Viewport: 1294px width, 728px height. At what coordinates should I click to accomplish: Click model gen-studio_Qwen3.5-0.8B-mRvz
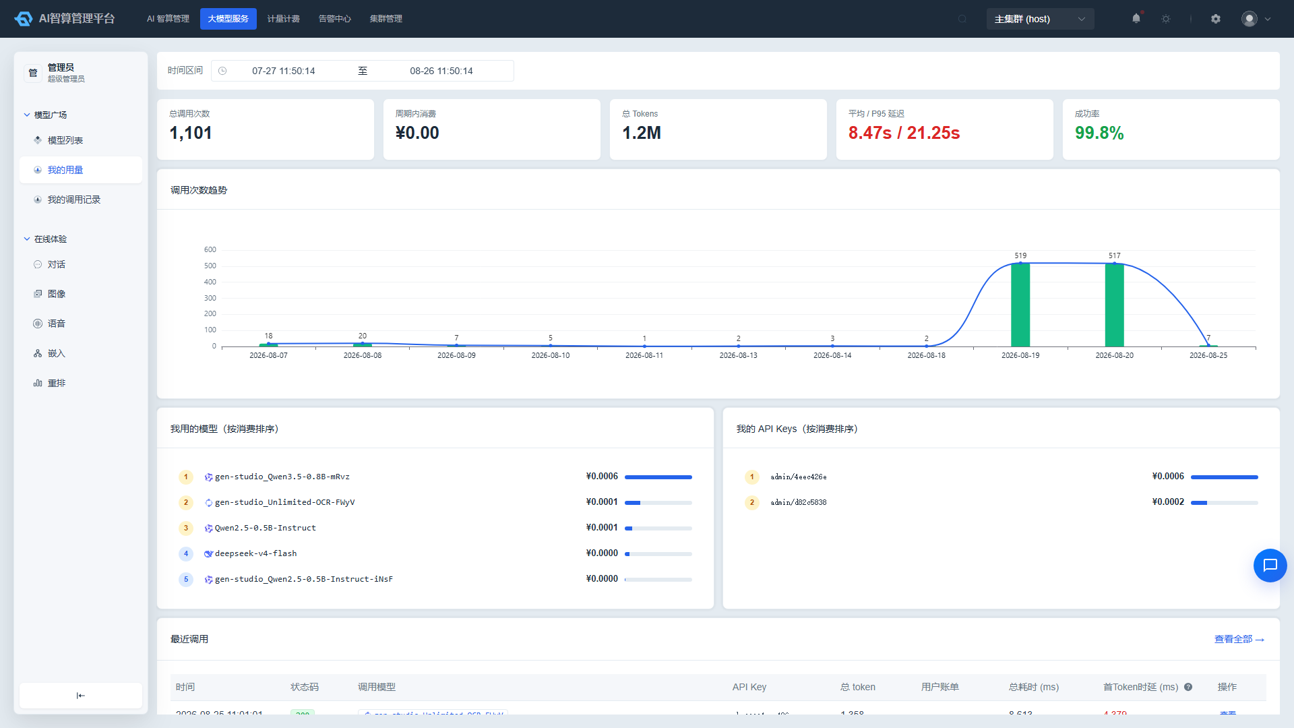pyautogui.click(x=282, y=477)
